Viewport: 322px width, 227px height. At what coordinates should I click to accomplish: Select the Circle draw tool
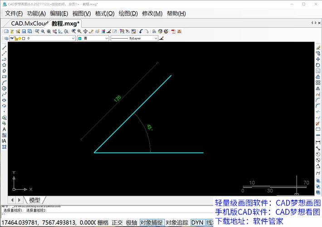(4, 88)
